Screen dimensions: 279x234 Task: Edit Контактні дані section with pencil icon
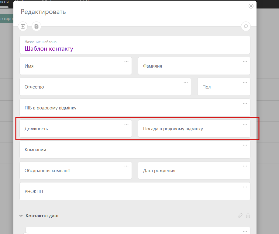240,216
